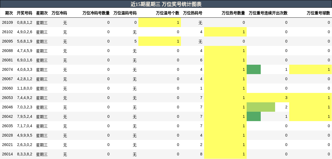Click light green data bar in row 26046

261,107
